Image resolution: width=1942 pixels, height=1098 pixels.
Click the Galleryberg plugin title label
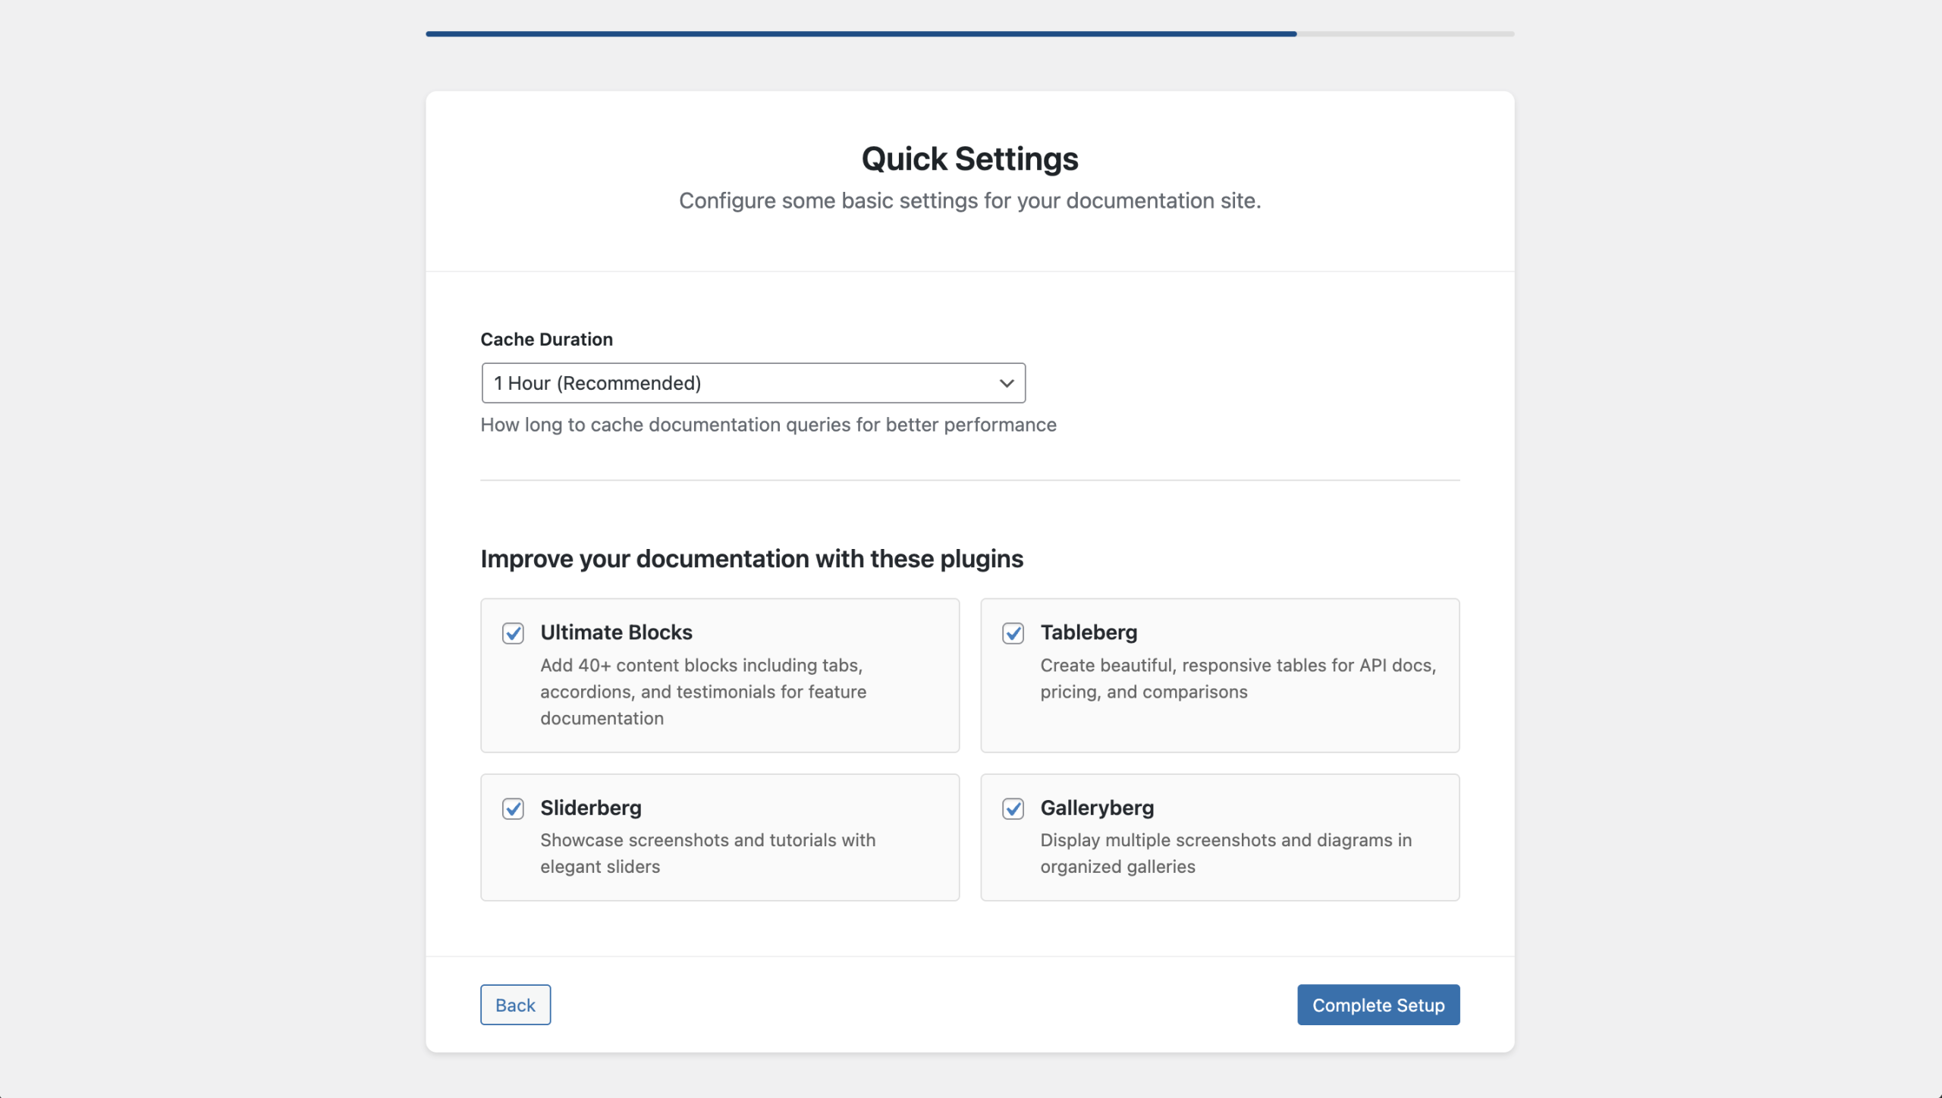[x=1096, y=808]
